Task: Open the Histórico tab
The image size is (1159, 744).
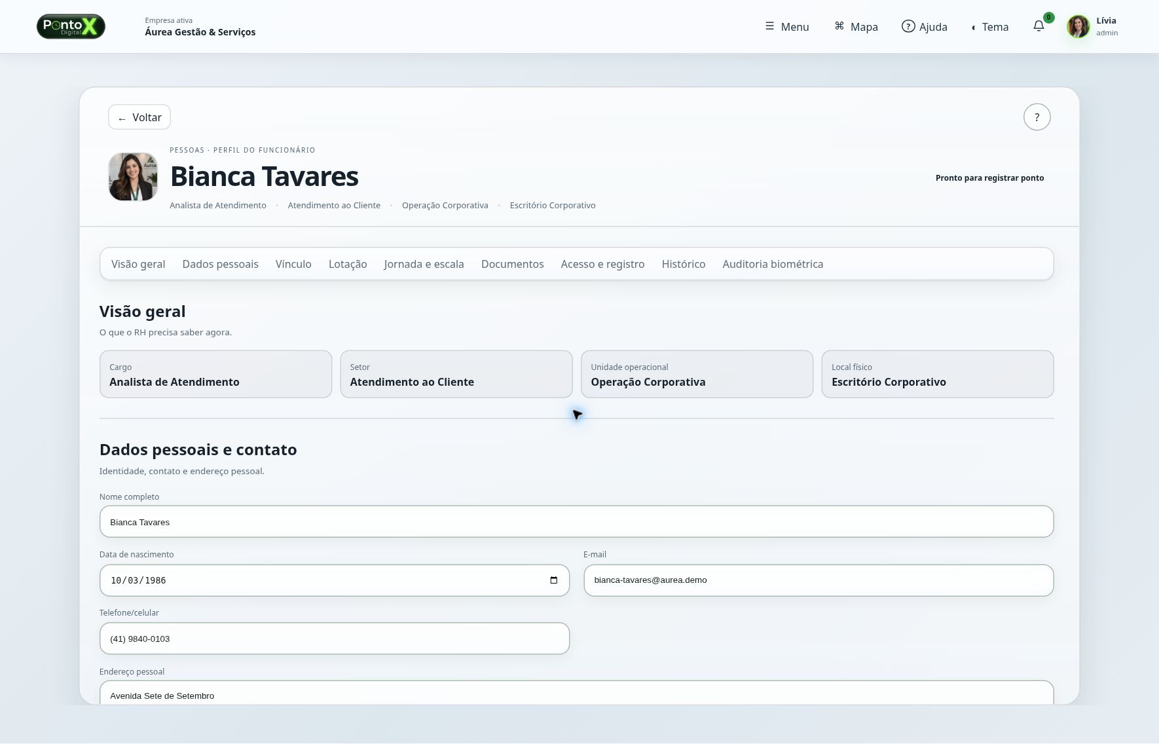Action: coord(683,264)
